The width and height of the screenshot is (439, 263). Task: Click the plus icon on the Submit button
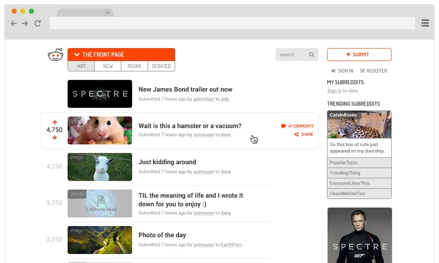349,54
